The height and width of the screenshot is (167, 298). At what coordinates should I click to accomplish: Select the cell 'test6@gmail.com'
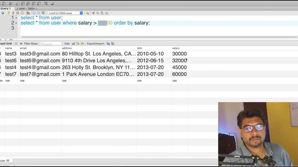[40, 61]
